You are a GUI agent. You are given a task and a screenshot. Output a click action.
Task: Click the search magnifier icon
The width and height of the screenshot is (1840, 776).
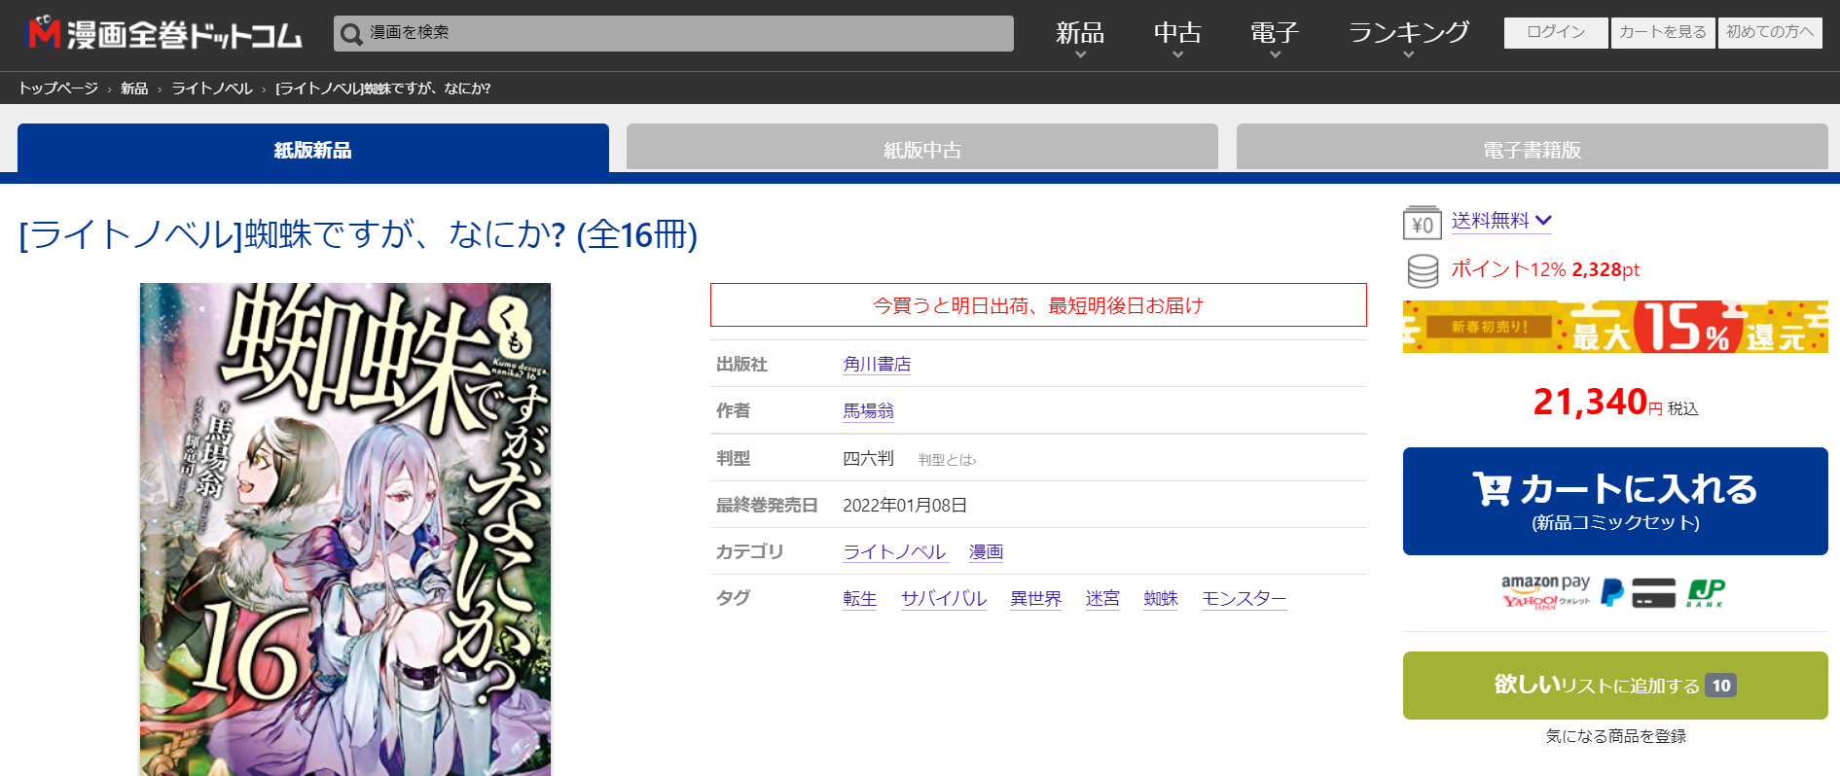point(351,34)
